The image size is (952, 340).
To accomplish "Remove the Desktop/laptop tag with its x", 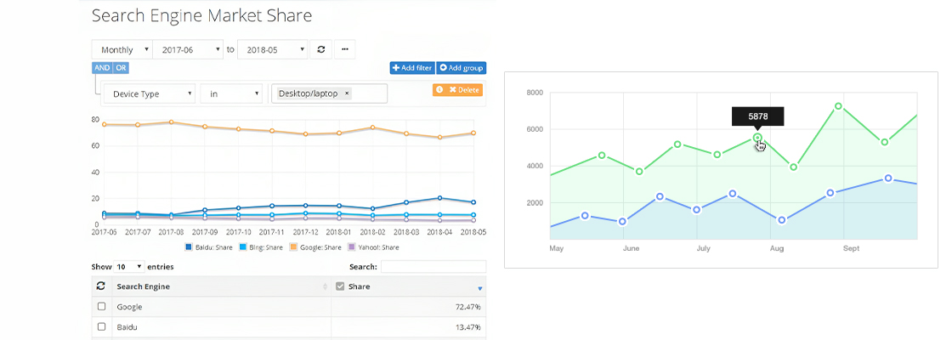I will tap(347, 93).
